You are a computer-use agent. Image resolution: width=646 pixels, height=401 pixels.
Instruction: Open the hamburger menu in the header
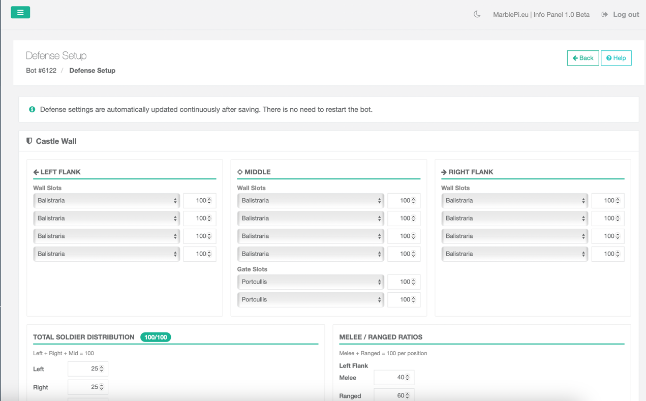point(20,12)
